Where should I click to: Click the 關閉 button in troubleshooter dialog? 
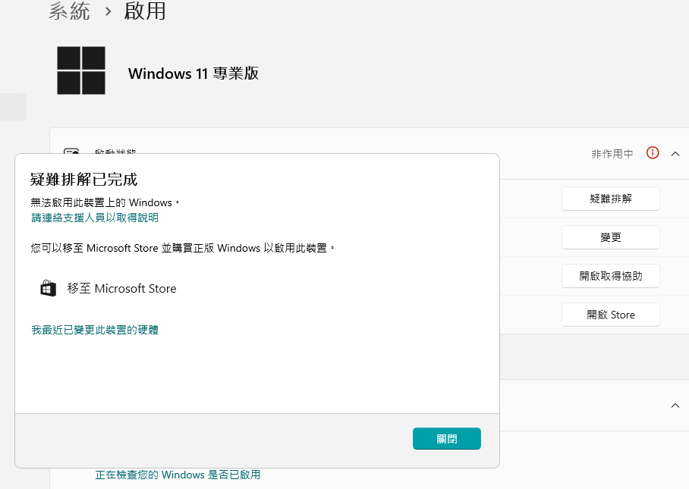pos(446,438)
